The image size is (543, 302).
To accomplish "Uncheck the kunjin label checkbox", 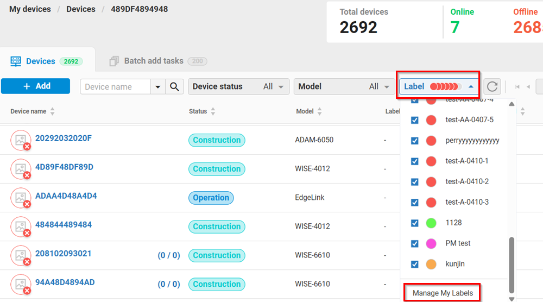I will pyautogui.click(x=415, y=264).
